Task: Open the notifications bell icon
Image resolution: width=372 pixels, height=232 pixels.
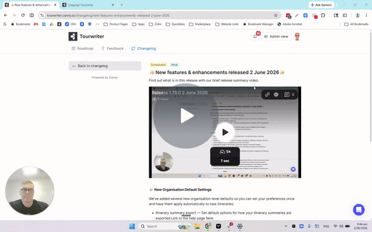Action: pyautogui.click(x=255, y=37)
